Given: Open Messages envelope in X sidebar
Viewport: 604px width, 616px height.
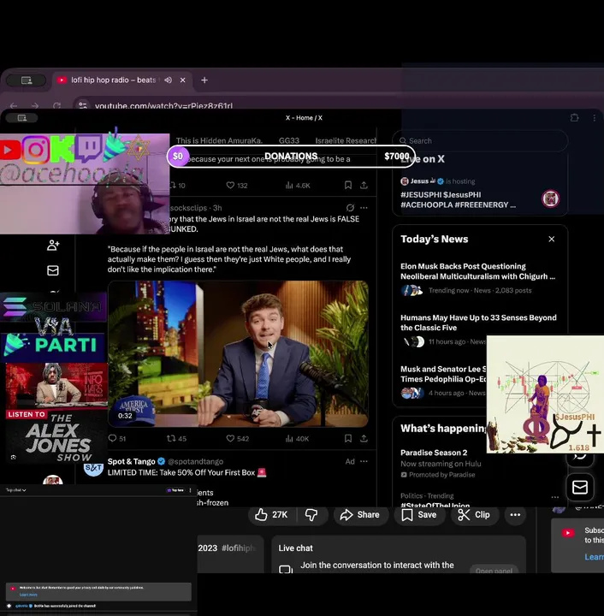Looking at the screenshot, I should [x=53, y=270].
